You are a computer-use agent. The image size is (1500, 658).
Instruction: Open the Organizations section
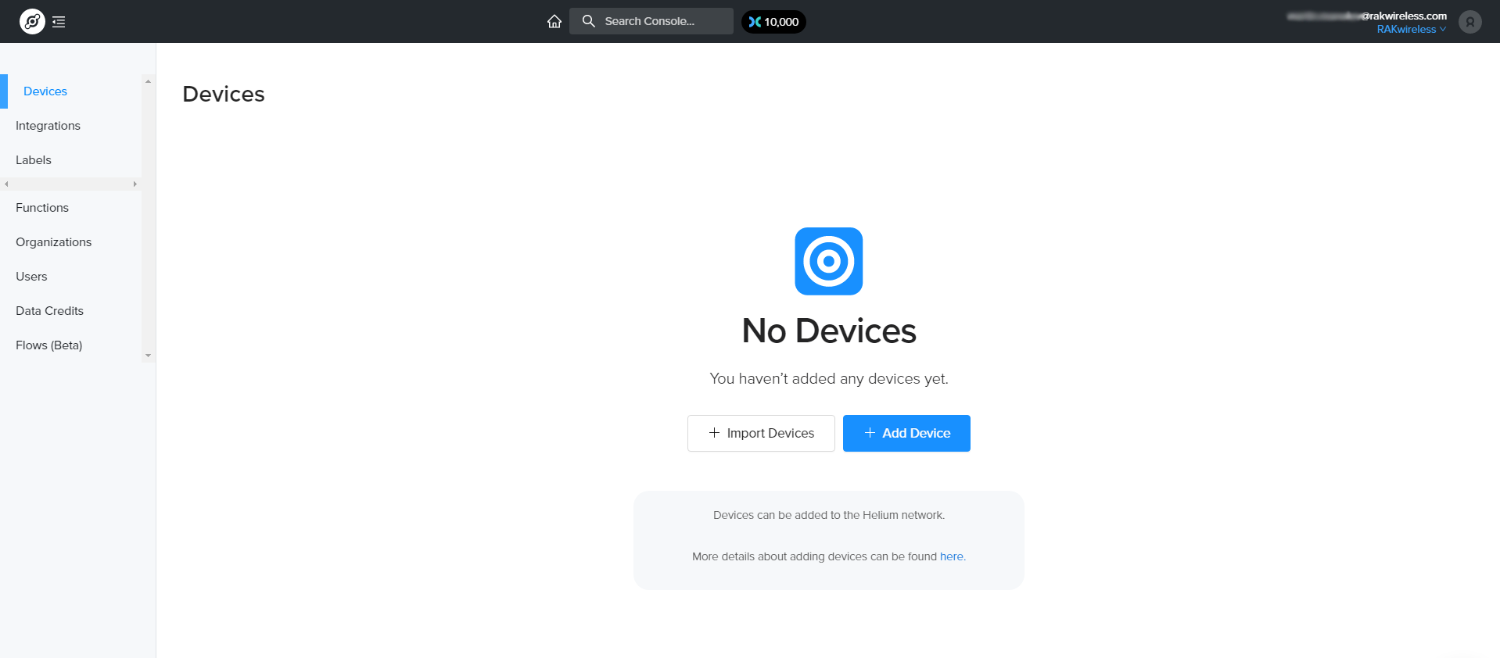pyautogui.click(x=54, y=242)
